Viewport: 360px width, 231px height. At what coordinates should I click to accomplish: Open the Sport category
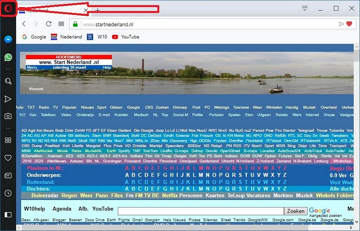coord(102,107)
